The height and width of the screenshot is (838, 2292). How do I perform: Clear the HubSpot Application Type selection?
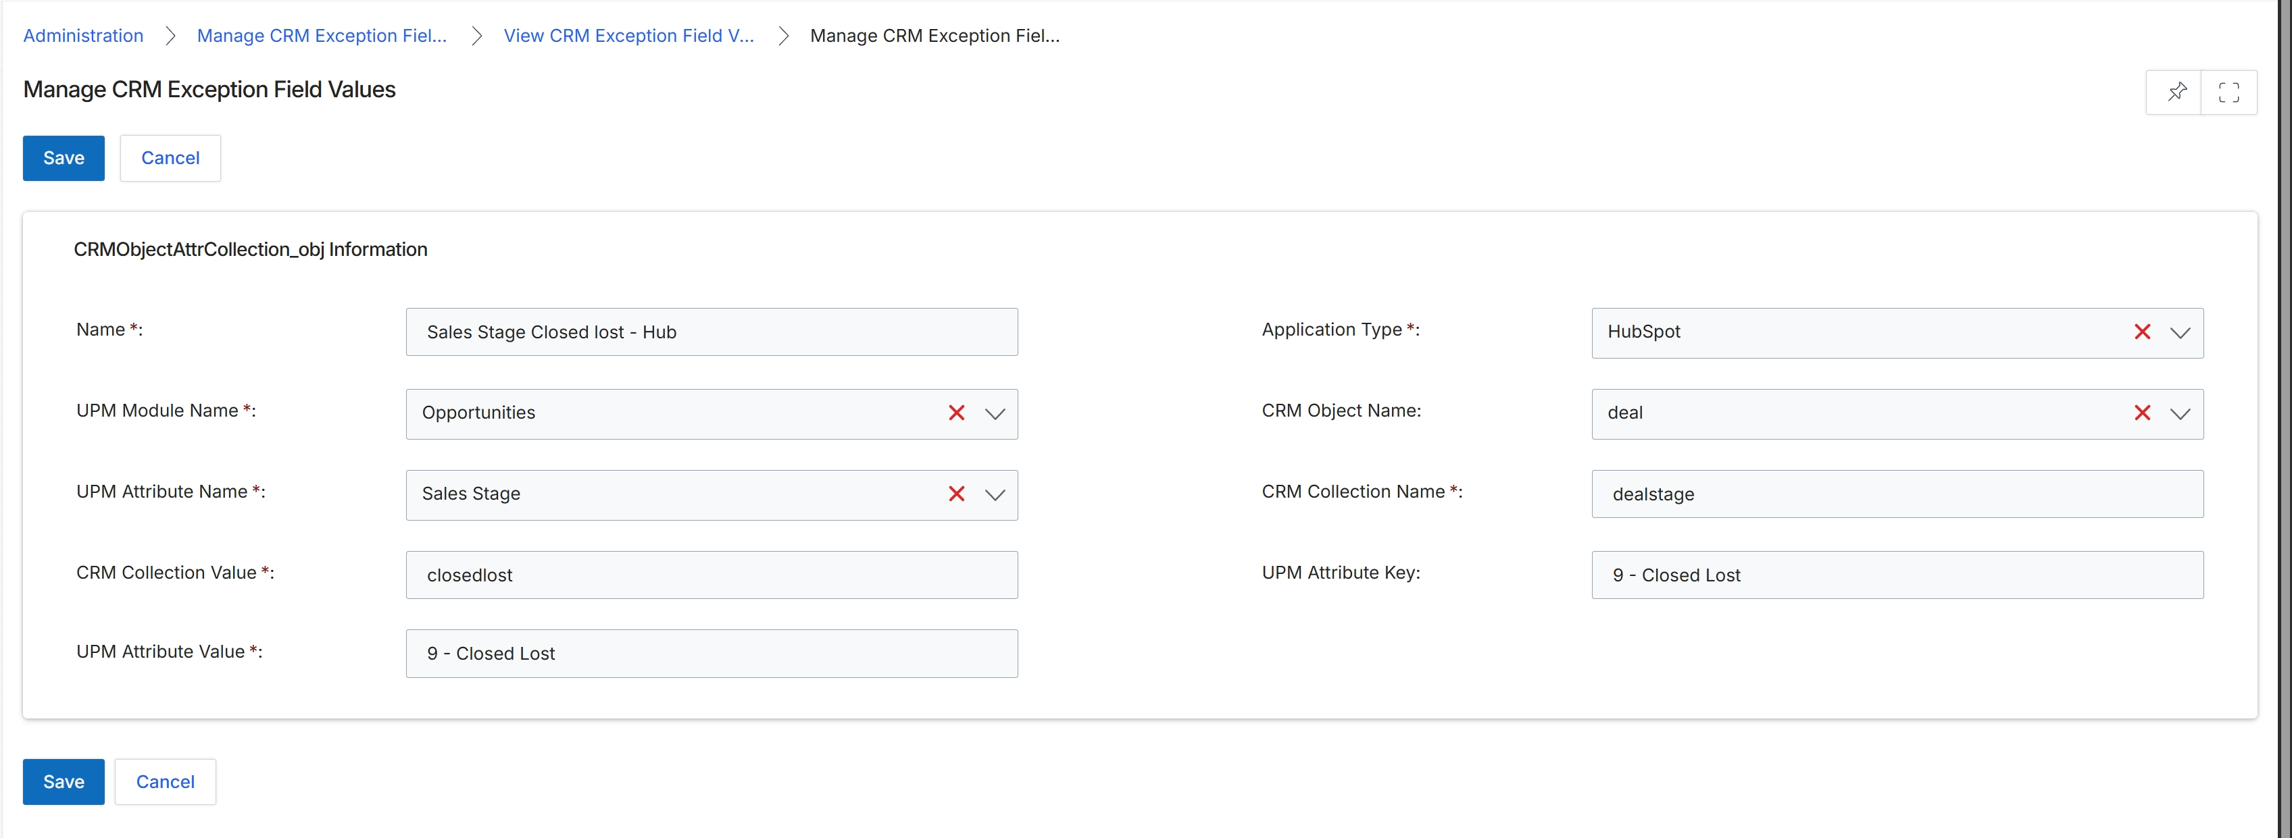2141,332
